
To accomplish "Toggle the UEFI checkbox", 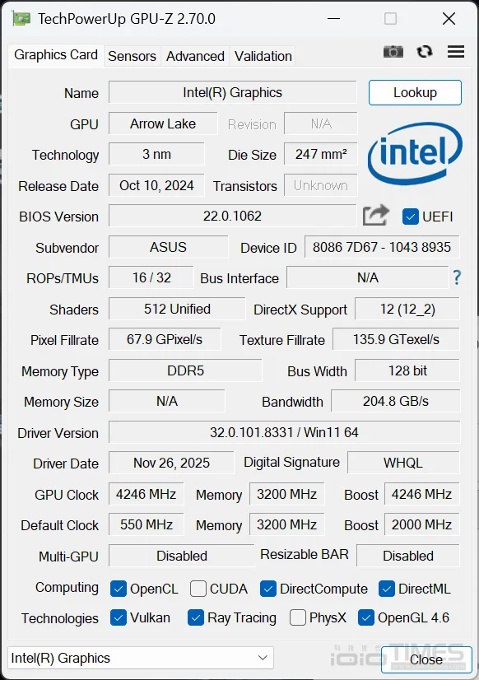I will (x=410, y=217).
